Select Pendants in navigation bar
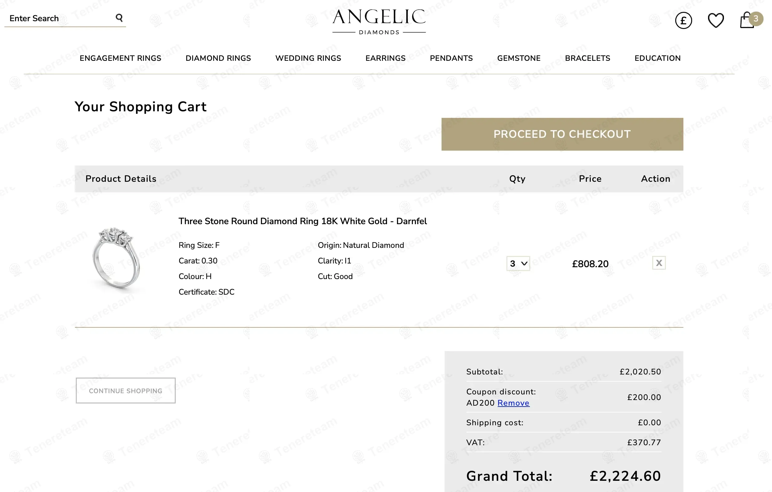The height and width of the screenshot is (492, 772). 451,58
